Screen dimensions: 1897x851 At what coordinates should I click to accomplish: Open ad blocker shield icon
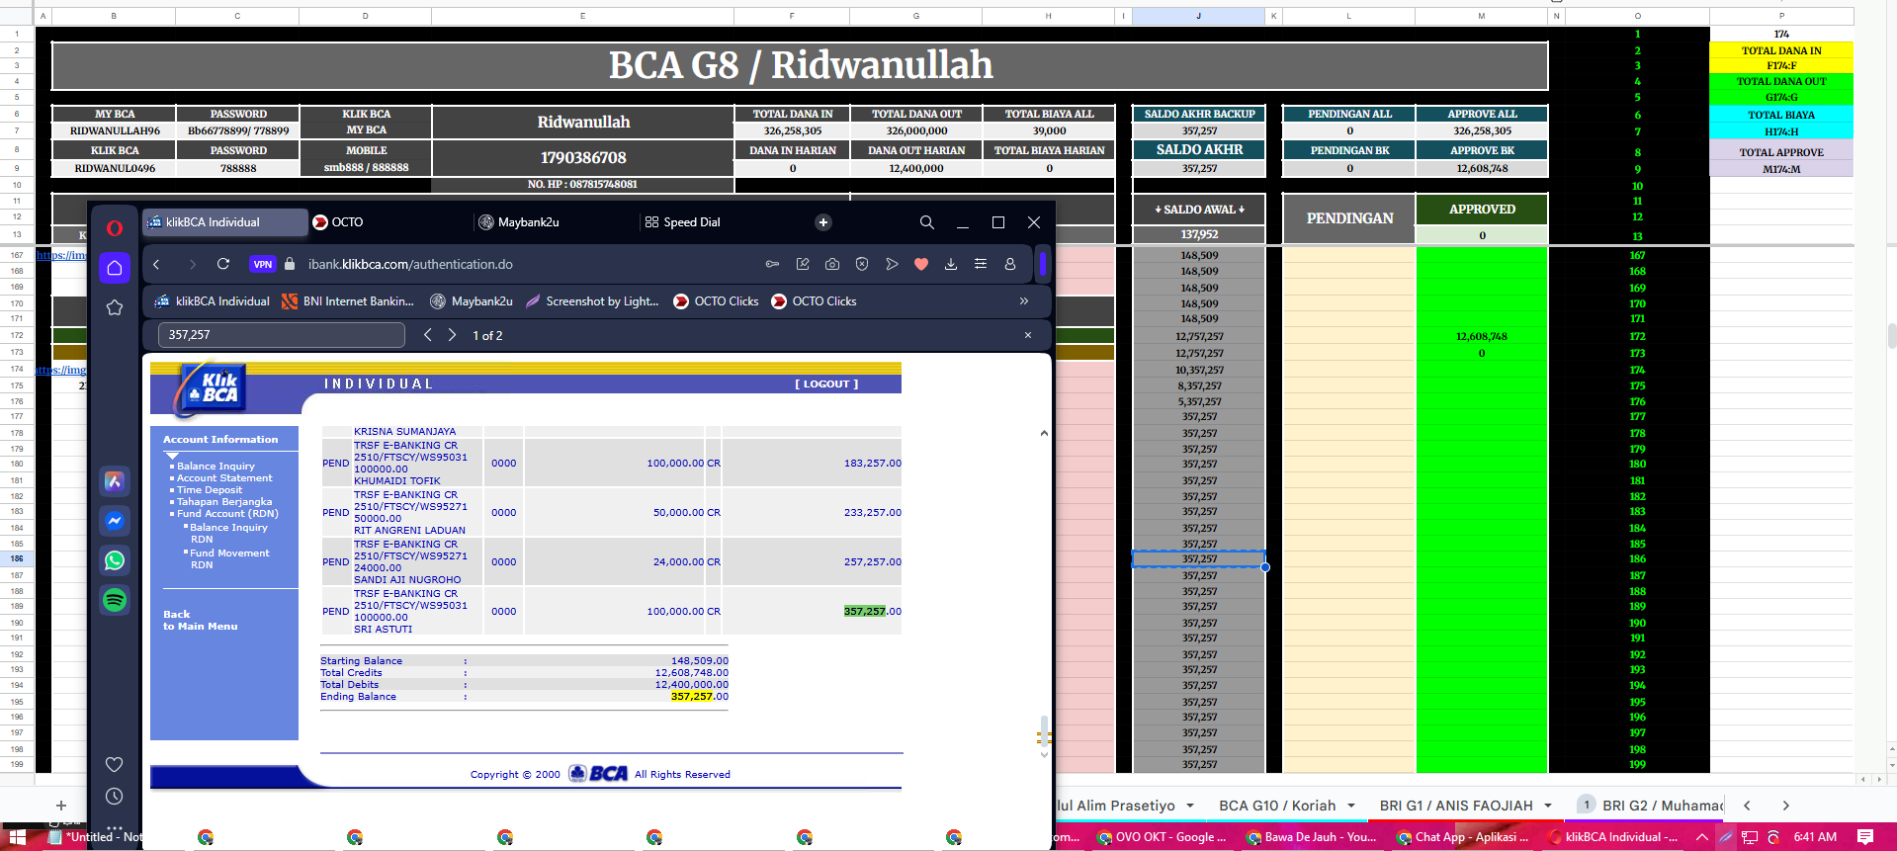[x=862, y=264]
